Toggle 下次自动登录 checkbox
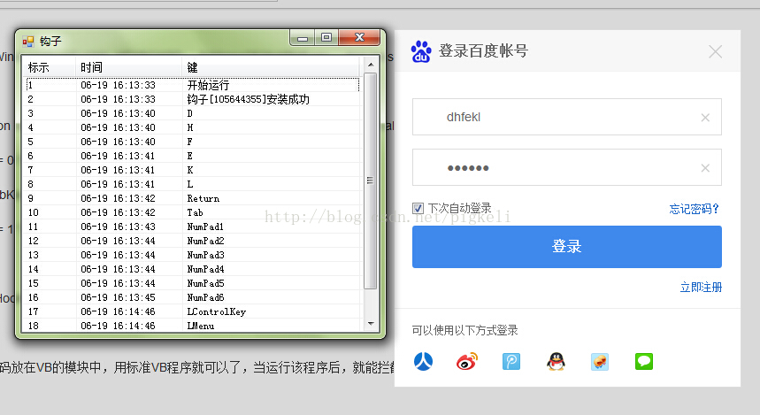 coord(418,209)
